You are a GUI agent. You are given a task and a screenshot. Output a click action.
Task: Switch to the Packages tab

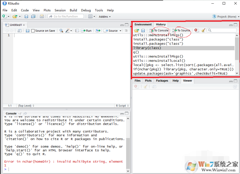162,81
